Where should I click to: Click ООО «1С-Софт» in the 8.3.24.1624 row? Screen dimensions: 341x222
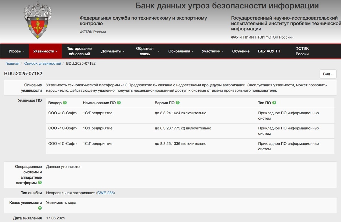(63, 113)
